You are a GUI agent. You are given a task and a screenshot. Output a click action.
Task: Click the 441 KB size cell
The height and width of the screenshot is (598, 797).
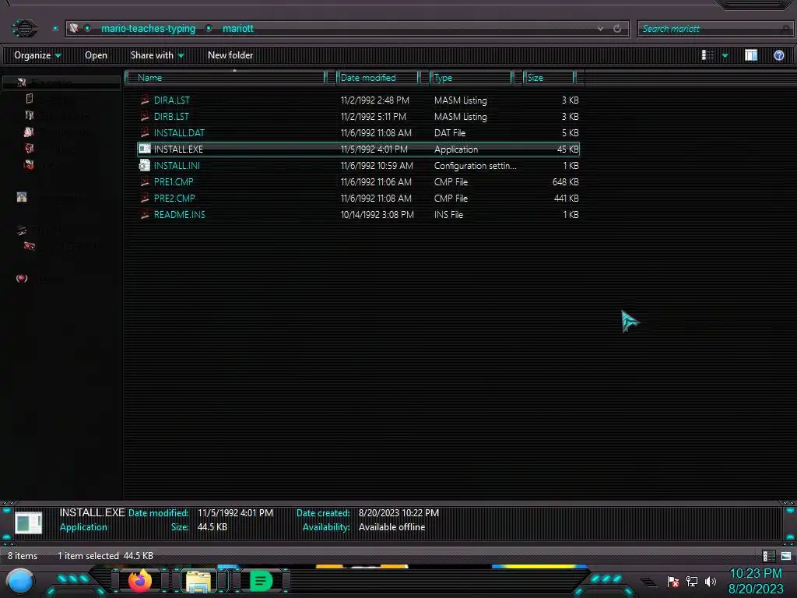(x=567, y=199)
